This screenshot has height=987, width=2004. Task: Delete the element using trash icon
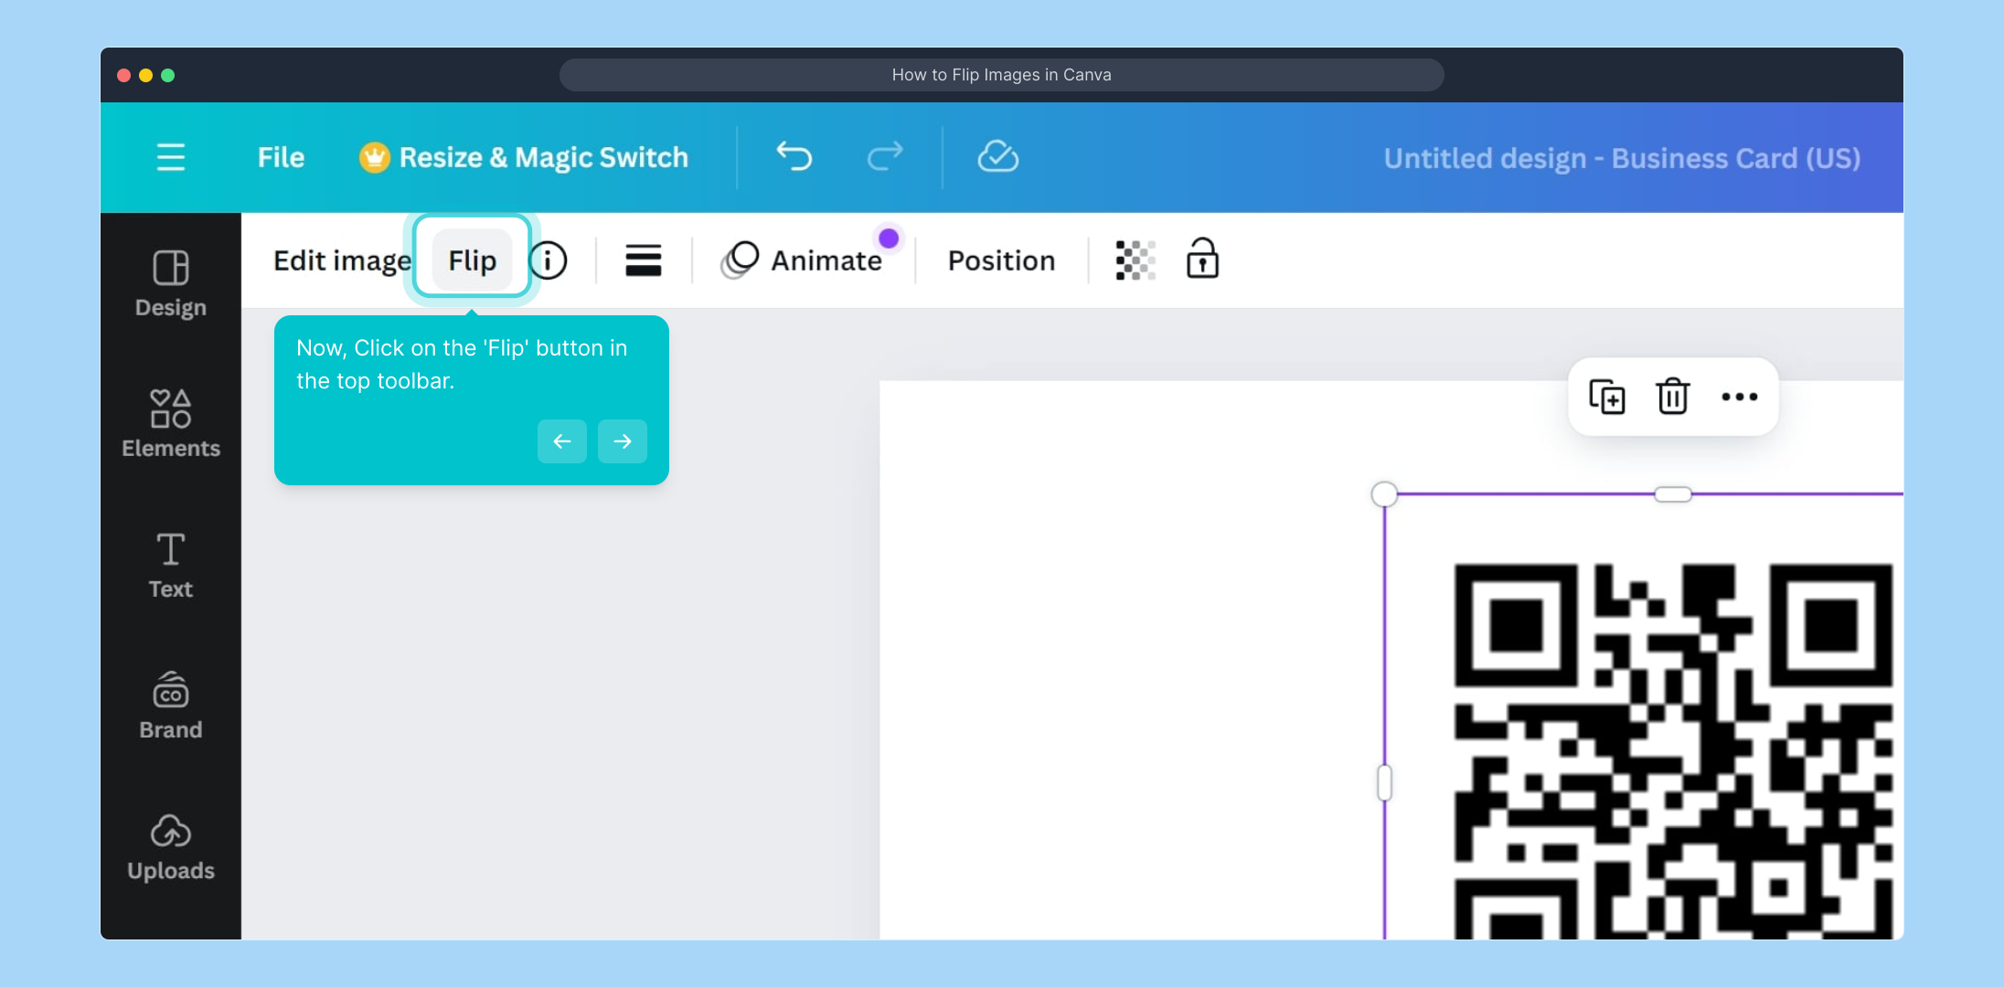(1672, 397)
